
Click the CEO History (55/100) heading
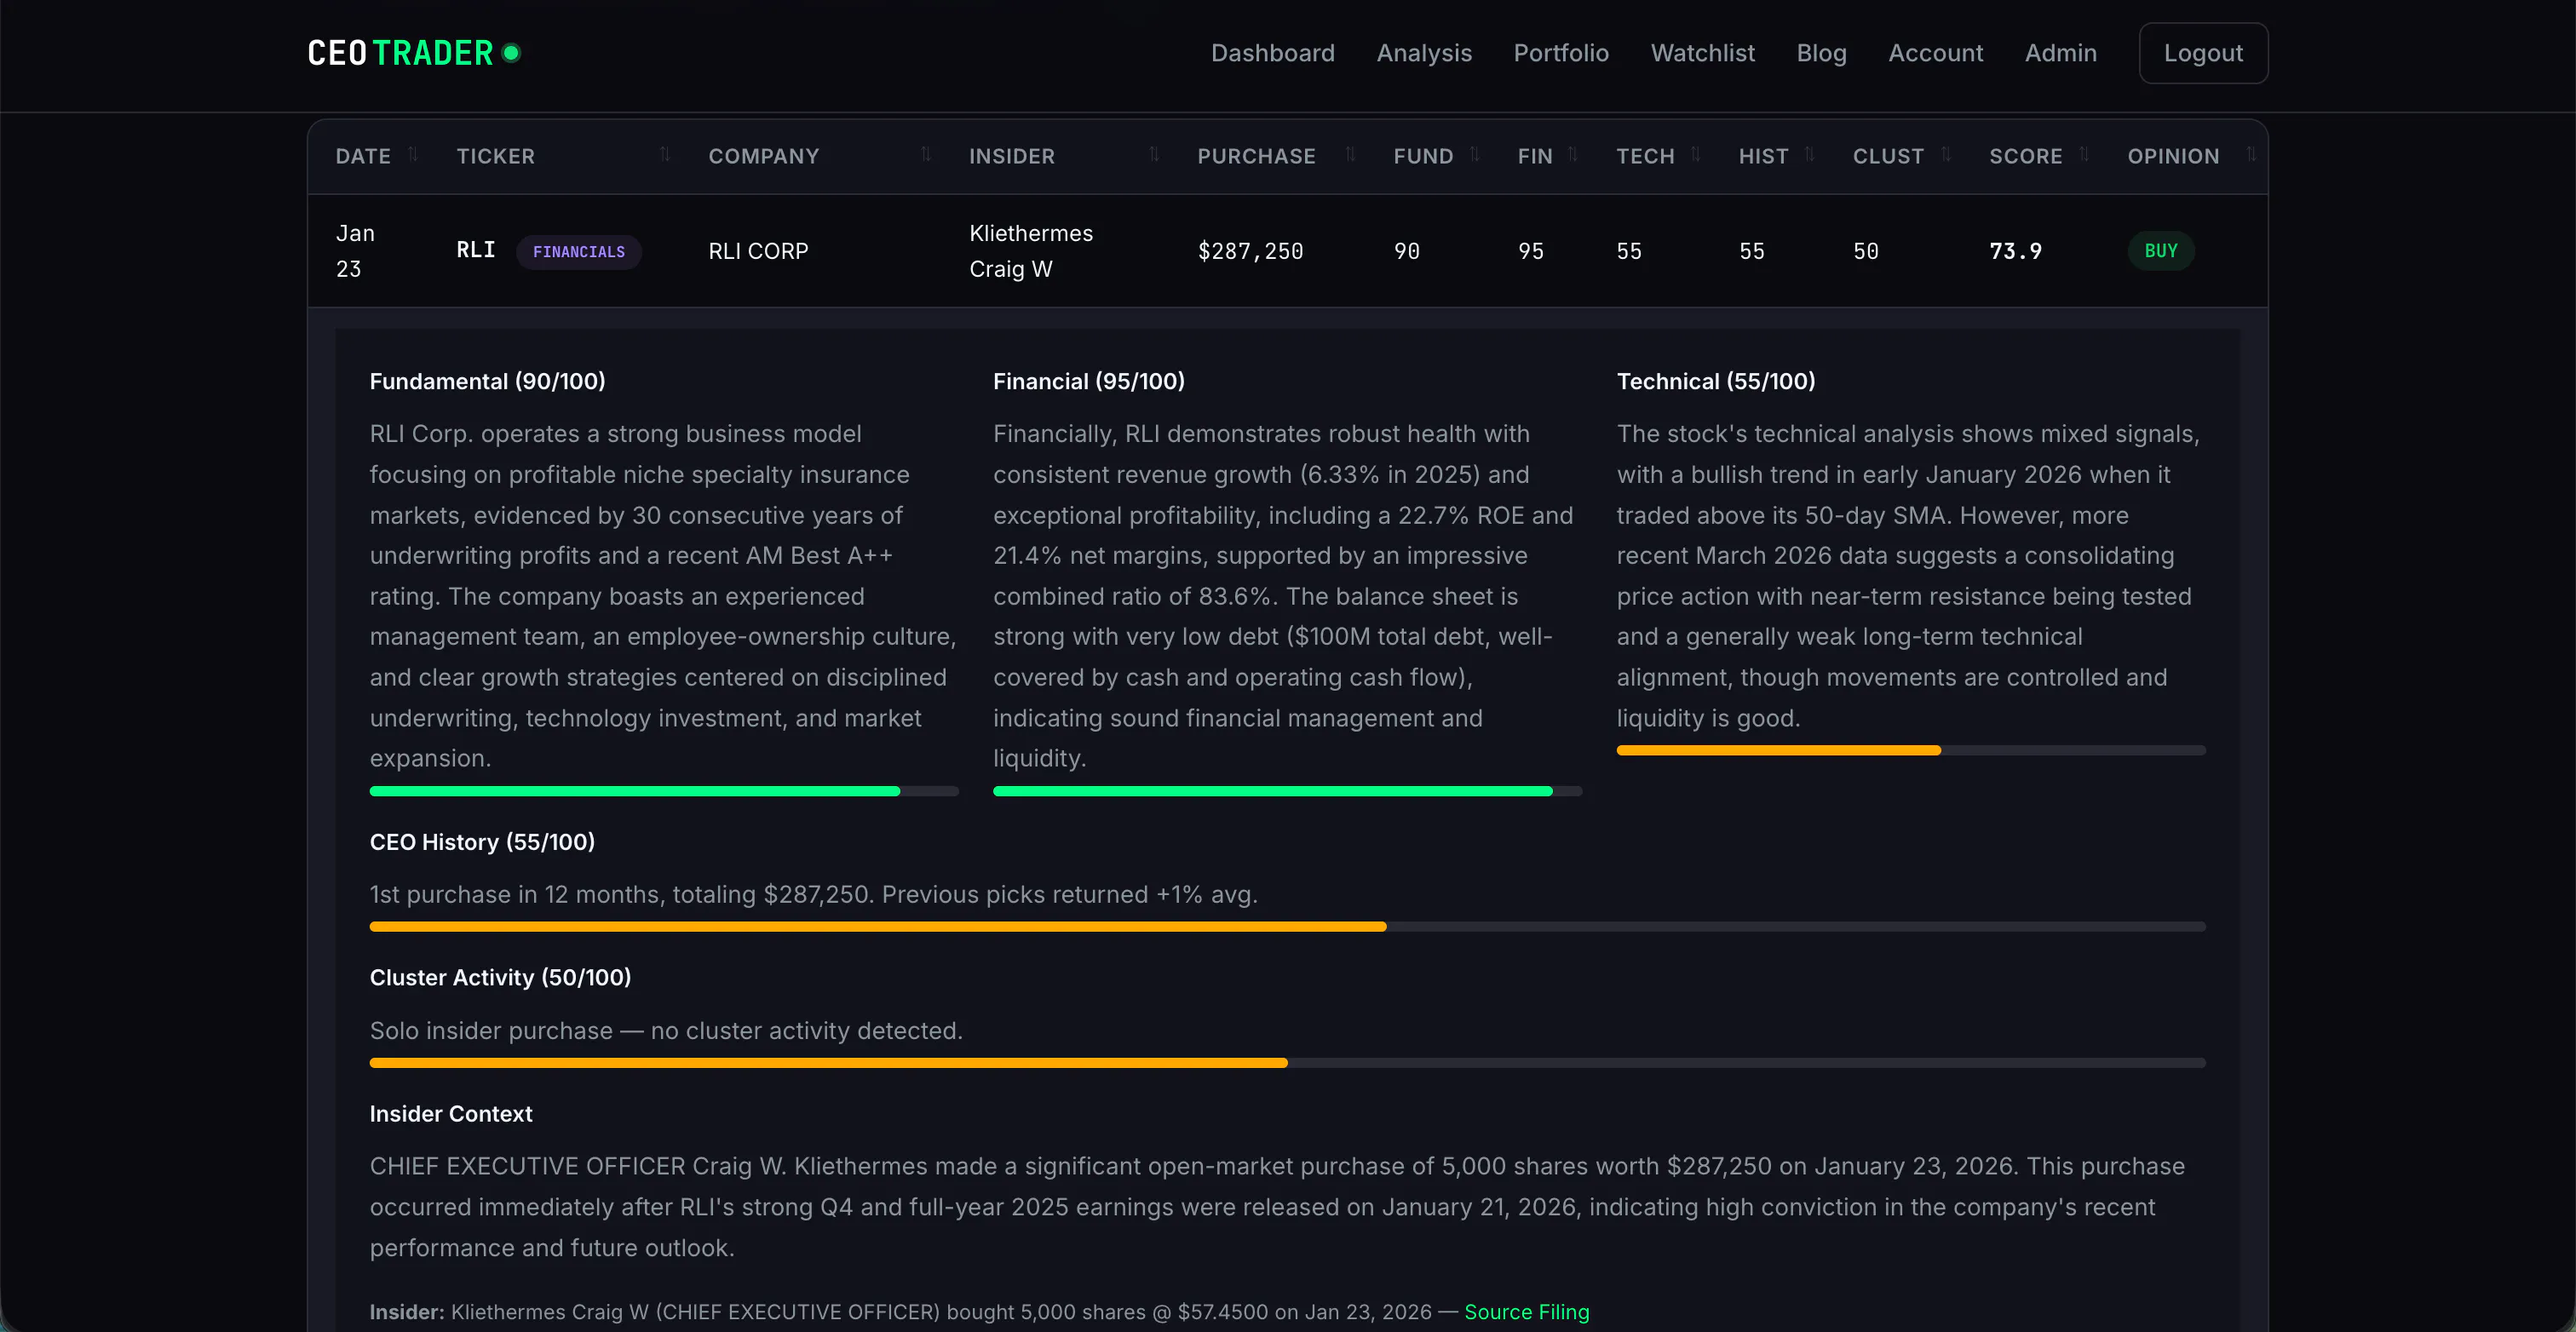[483, 842]
